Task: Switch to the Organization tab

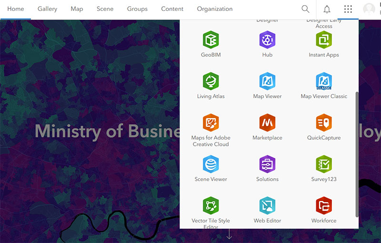Action: (x=215, y=9)
